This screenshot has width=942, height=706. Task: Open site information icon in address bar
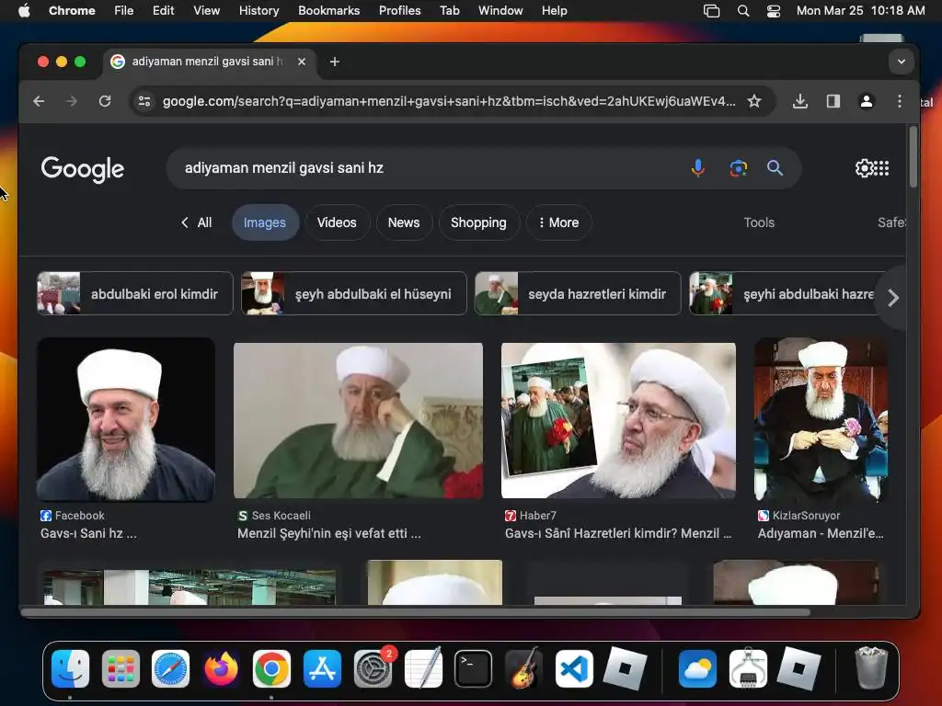pyautogui.click(x=144, y=101)
